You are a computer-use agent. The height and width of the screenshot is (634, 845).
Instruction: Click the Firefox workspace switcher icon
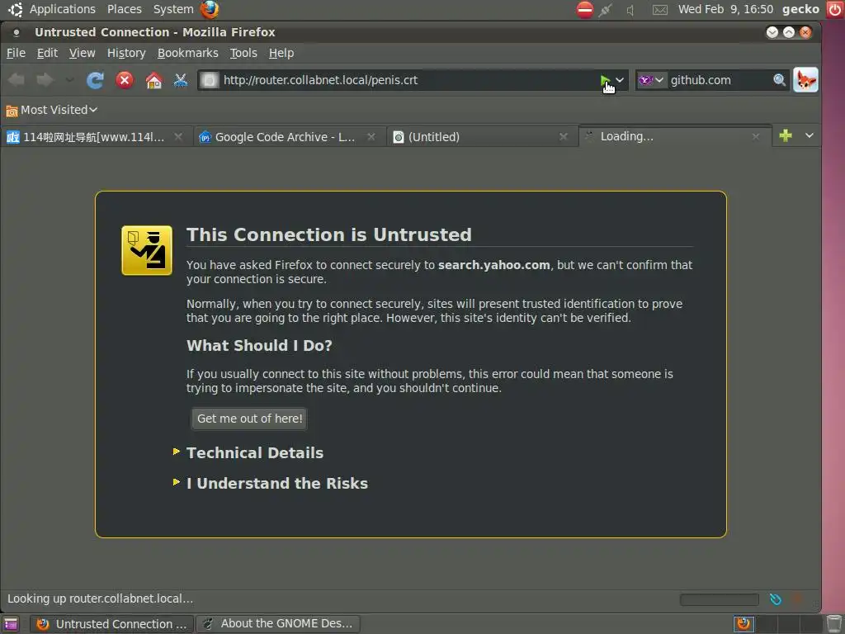(744, 624)
